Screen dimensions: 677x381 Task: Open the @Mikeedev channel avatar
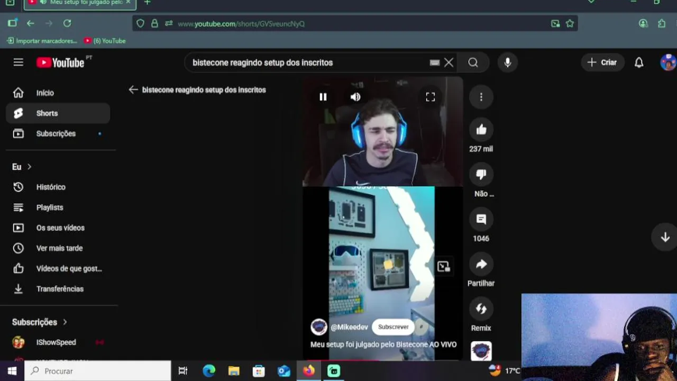318,327
